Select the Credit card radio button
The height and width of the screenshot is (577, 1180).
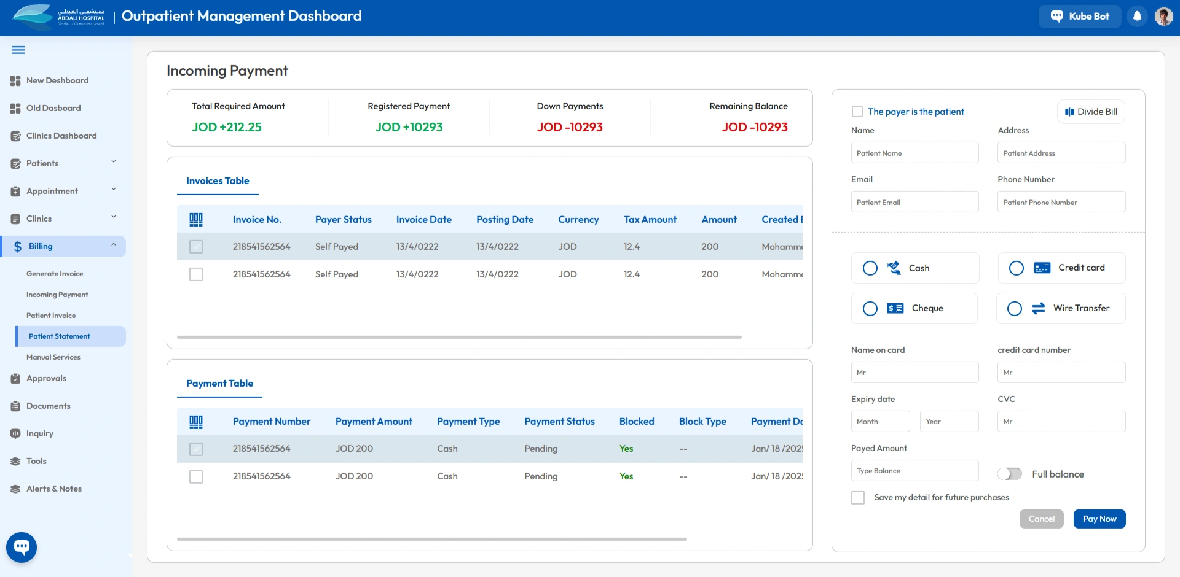[1017, 268]
